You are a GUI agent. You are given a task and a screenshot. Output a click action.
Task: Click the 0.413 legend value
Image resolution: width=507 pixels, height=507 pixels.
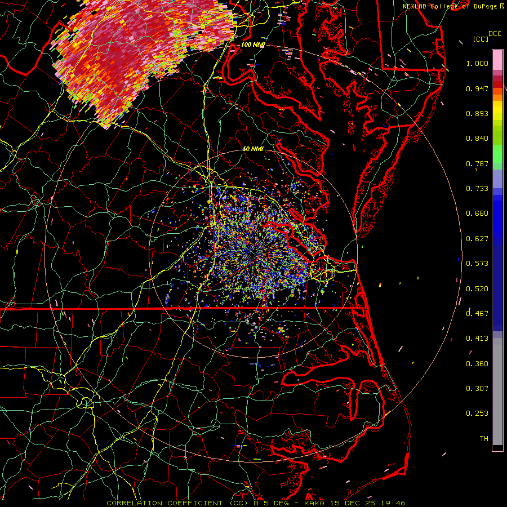(x=477, y=339)
